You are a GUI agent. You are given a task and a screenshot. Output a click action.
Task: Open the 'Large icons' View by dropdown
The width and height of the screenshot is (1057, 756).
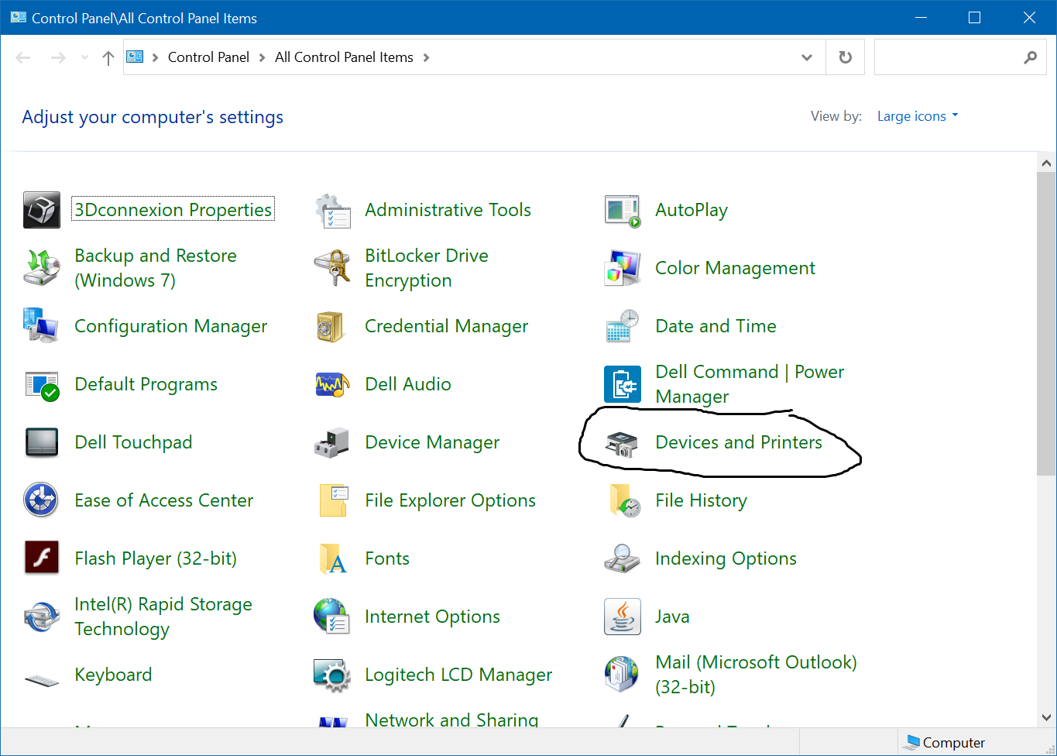917,116
